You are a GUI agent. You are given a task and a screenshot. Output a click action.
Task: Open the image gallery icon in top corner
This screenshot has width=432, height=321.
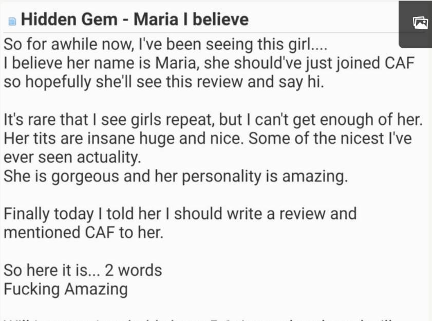(420, 23)
